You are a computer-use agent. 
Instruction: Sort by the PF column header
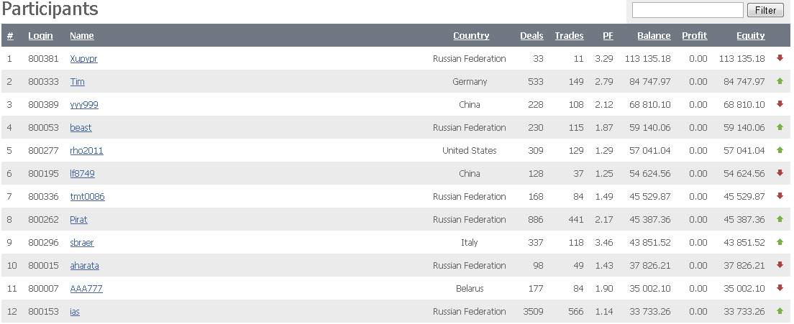pyautogui.click(x=608, y=36)
